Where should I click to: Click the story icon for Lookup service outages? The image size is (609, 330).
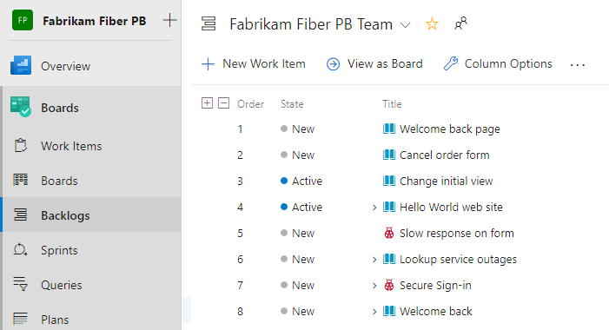point(389,259)
